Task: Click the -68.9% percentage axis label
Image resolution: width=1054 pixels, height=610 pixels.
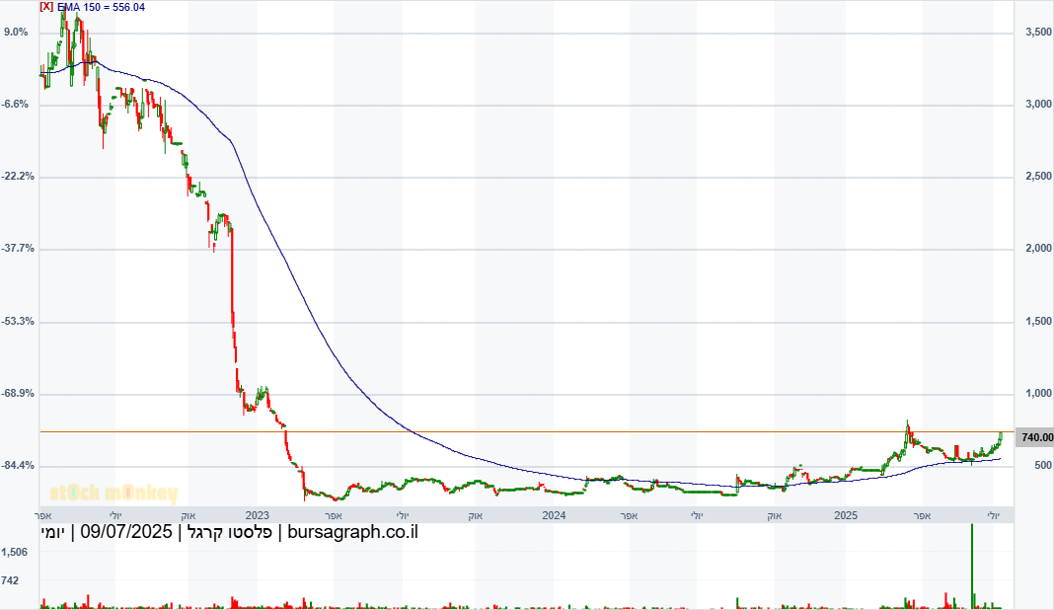Action: (x=18, y=394)
